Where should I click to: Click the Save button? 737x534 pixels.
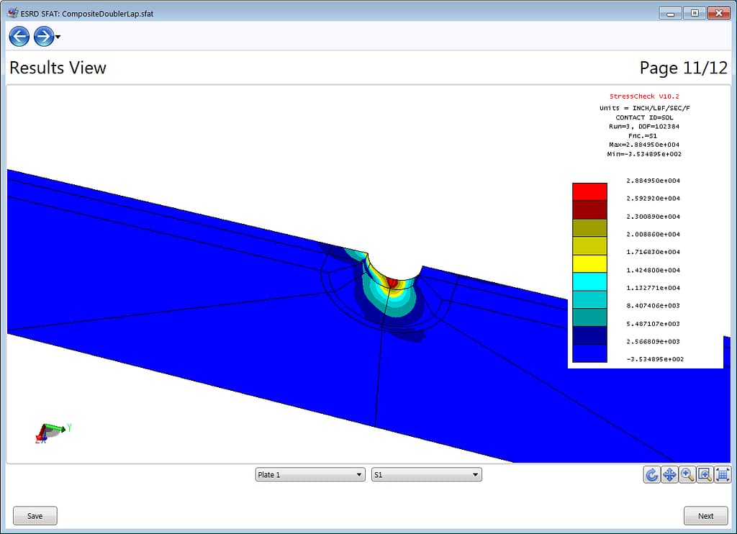coord(35,515)
